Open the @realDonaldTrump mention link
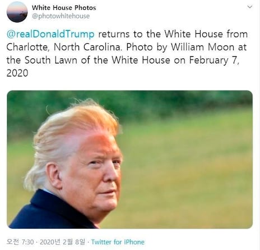The width and height of the screenshot is (260, 250). pyautogui.click(x=50, y=34)
